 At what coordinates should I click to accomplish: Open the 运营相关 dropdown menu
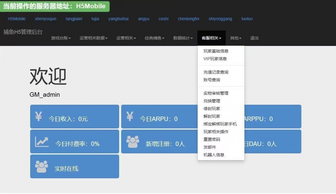point(126,38)
